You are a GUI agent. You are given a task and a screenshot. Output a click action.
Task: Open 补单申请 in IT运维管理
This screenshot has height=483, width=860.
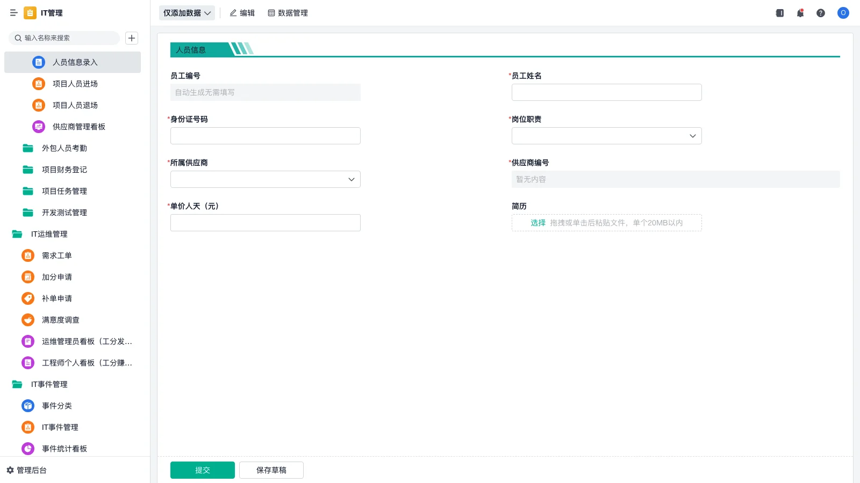(56, 298)
